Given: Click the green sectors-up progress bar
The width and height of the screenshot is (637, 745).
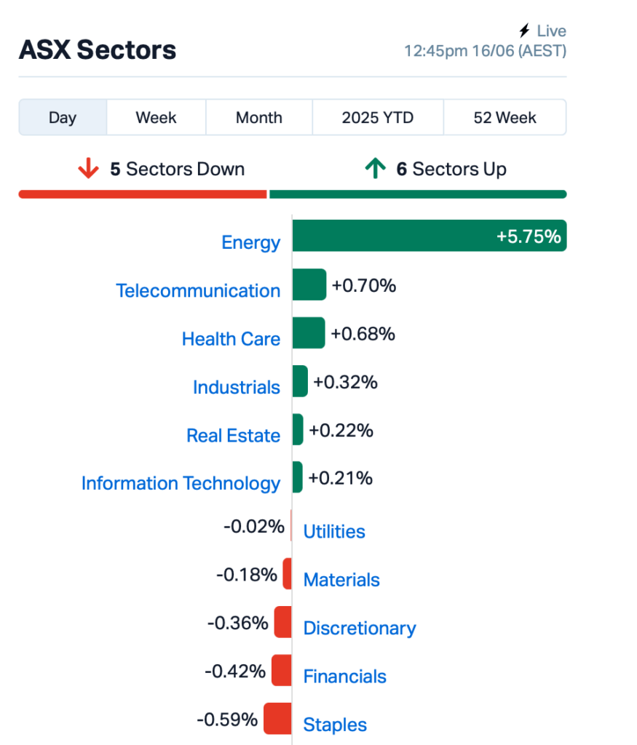Looking at the screenshot, I should [x=418, y=194].
